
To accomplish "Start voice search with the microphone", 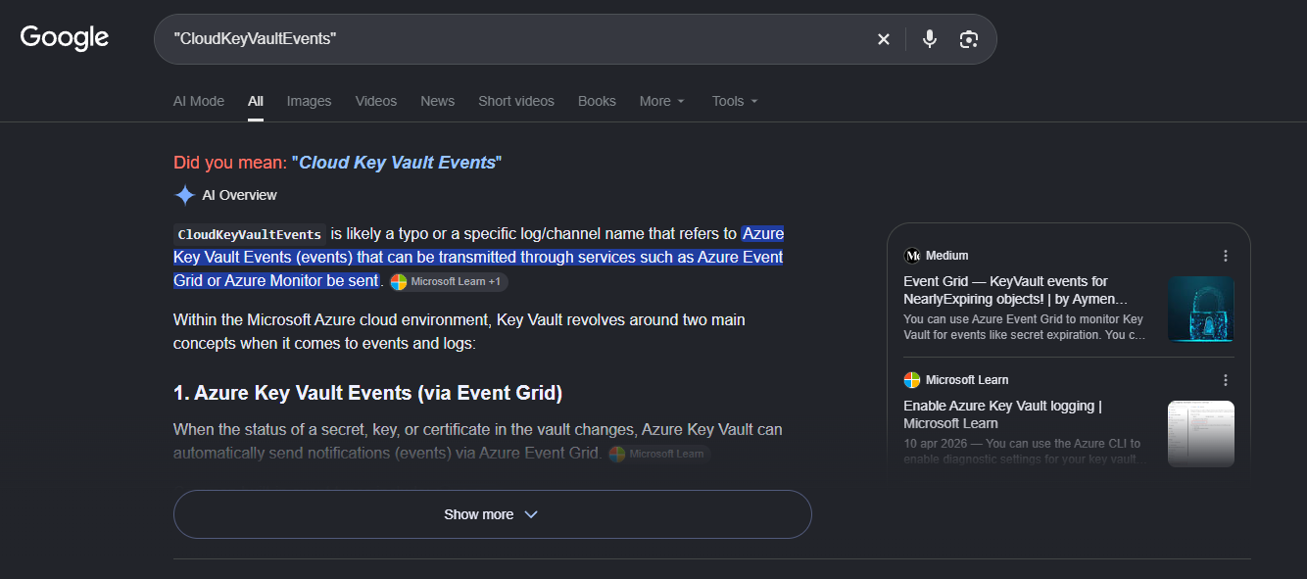I will [x=930, y=39].
